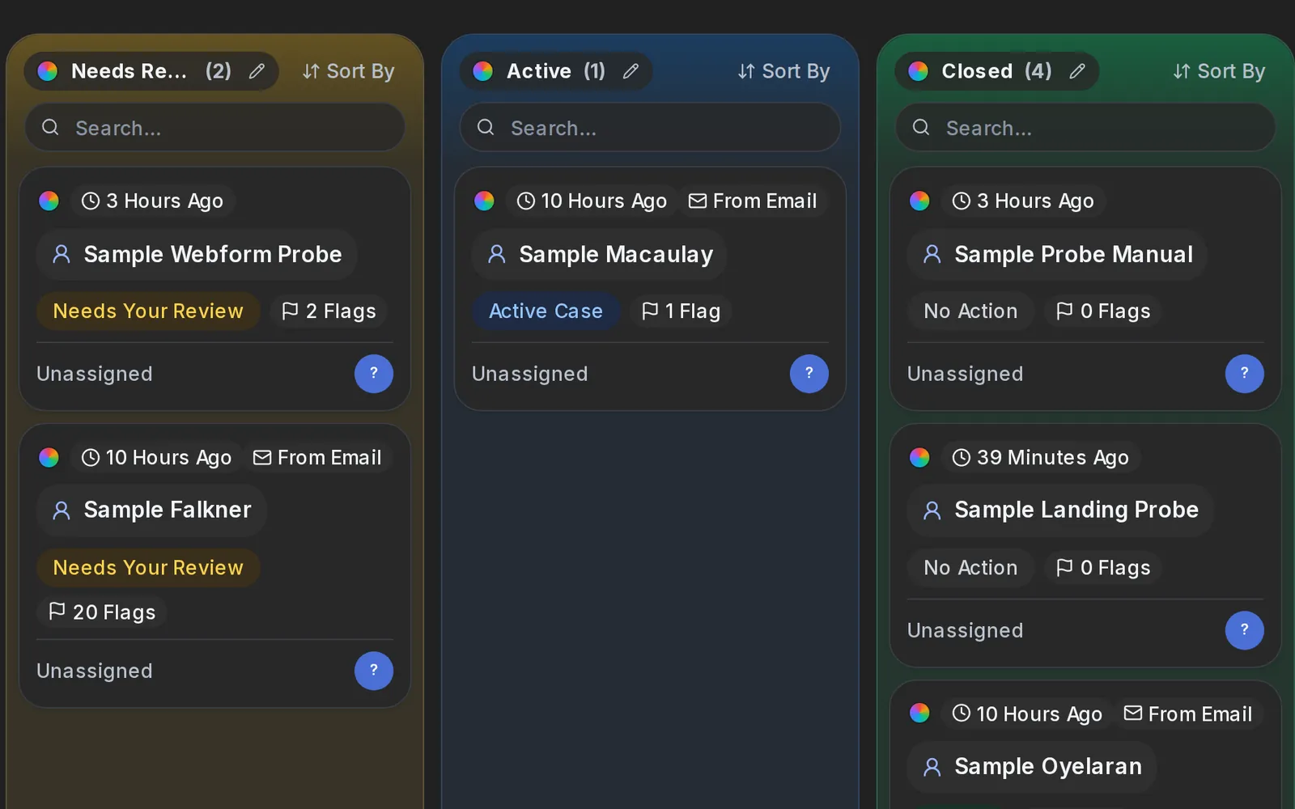Open Sort By in Active column

(x=783, y=71)
